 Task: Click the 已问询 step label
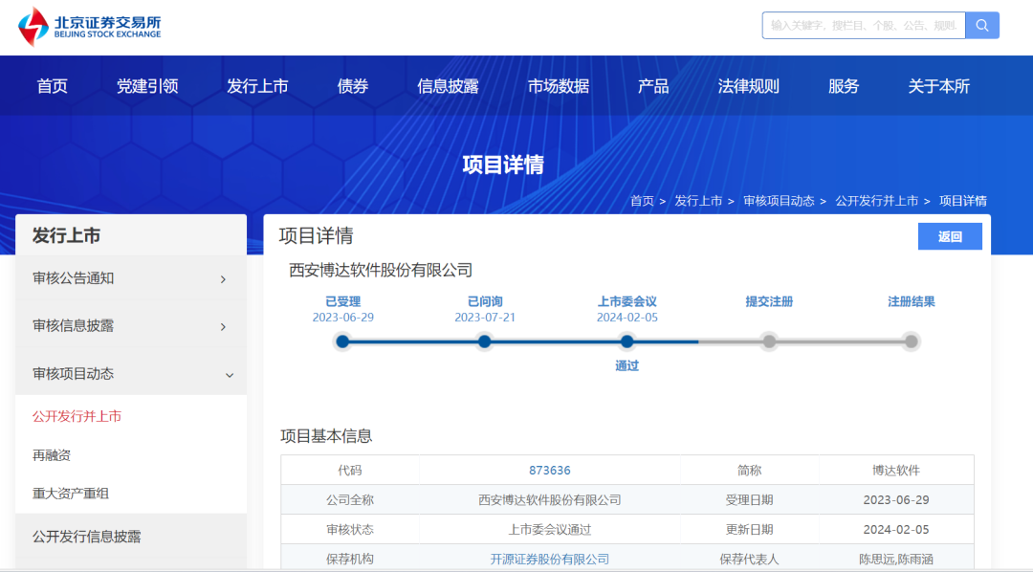point(485,302)
